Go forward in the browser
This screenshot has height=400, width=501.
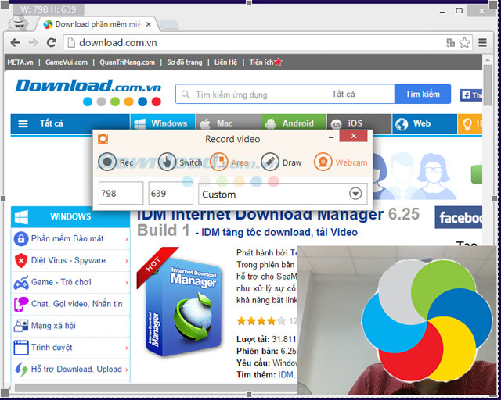[33, 42]
